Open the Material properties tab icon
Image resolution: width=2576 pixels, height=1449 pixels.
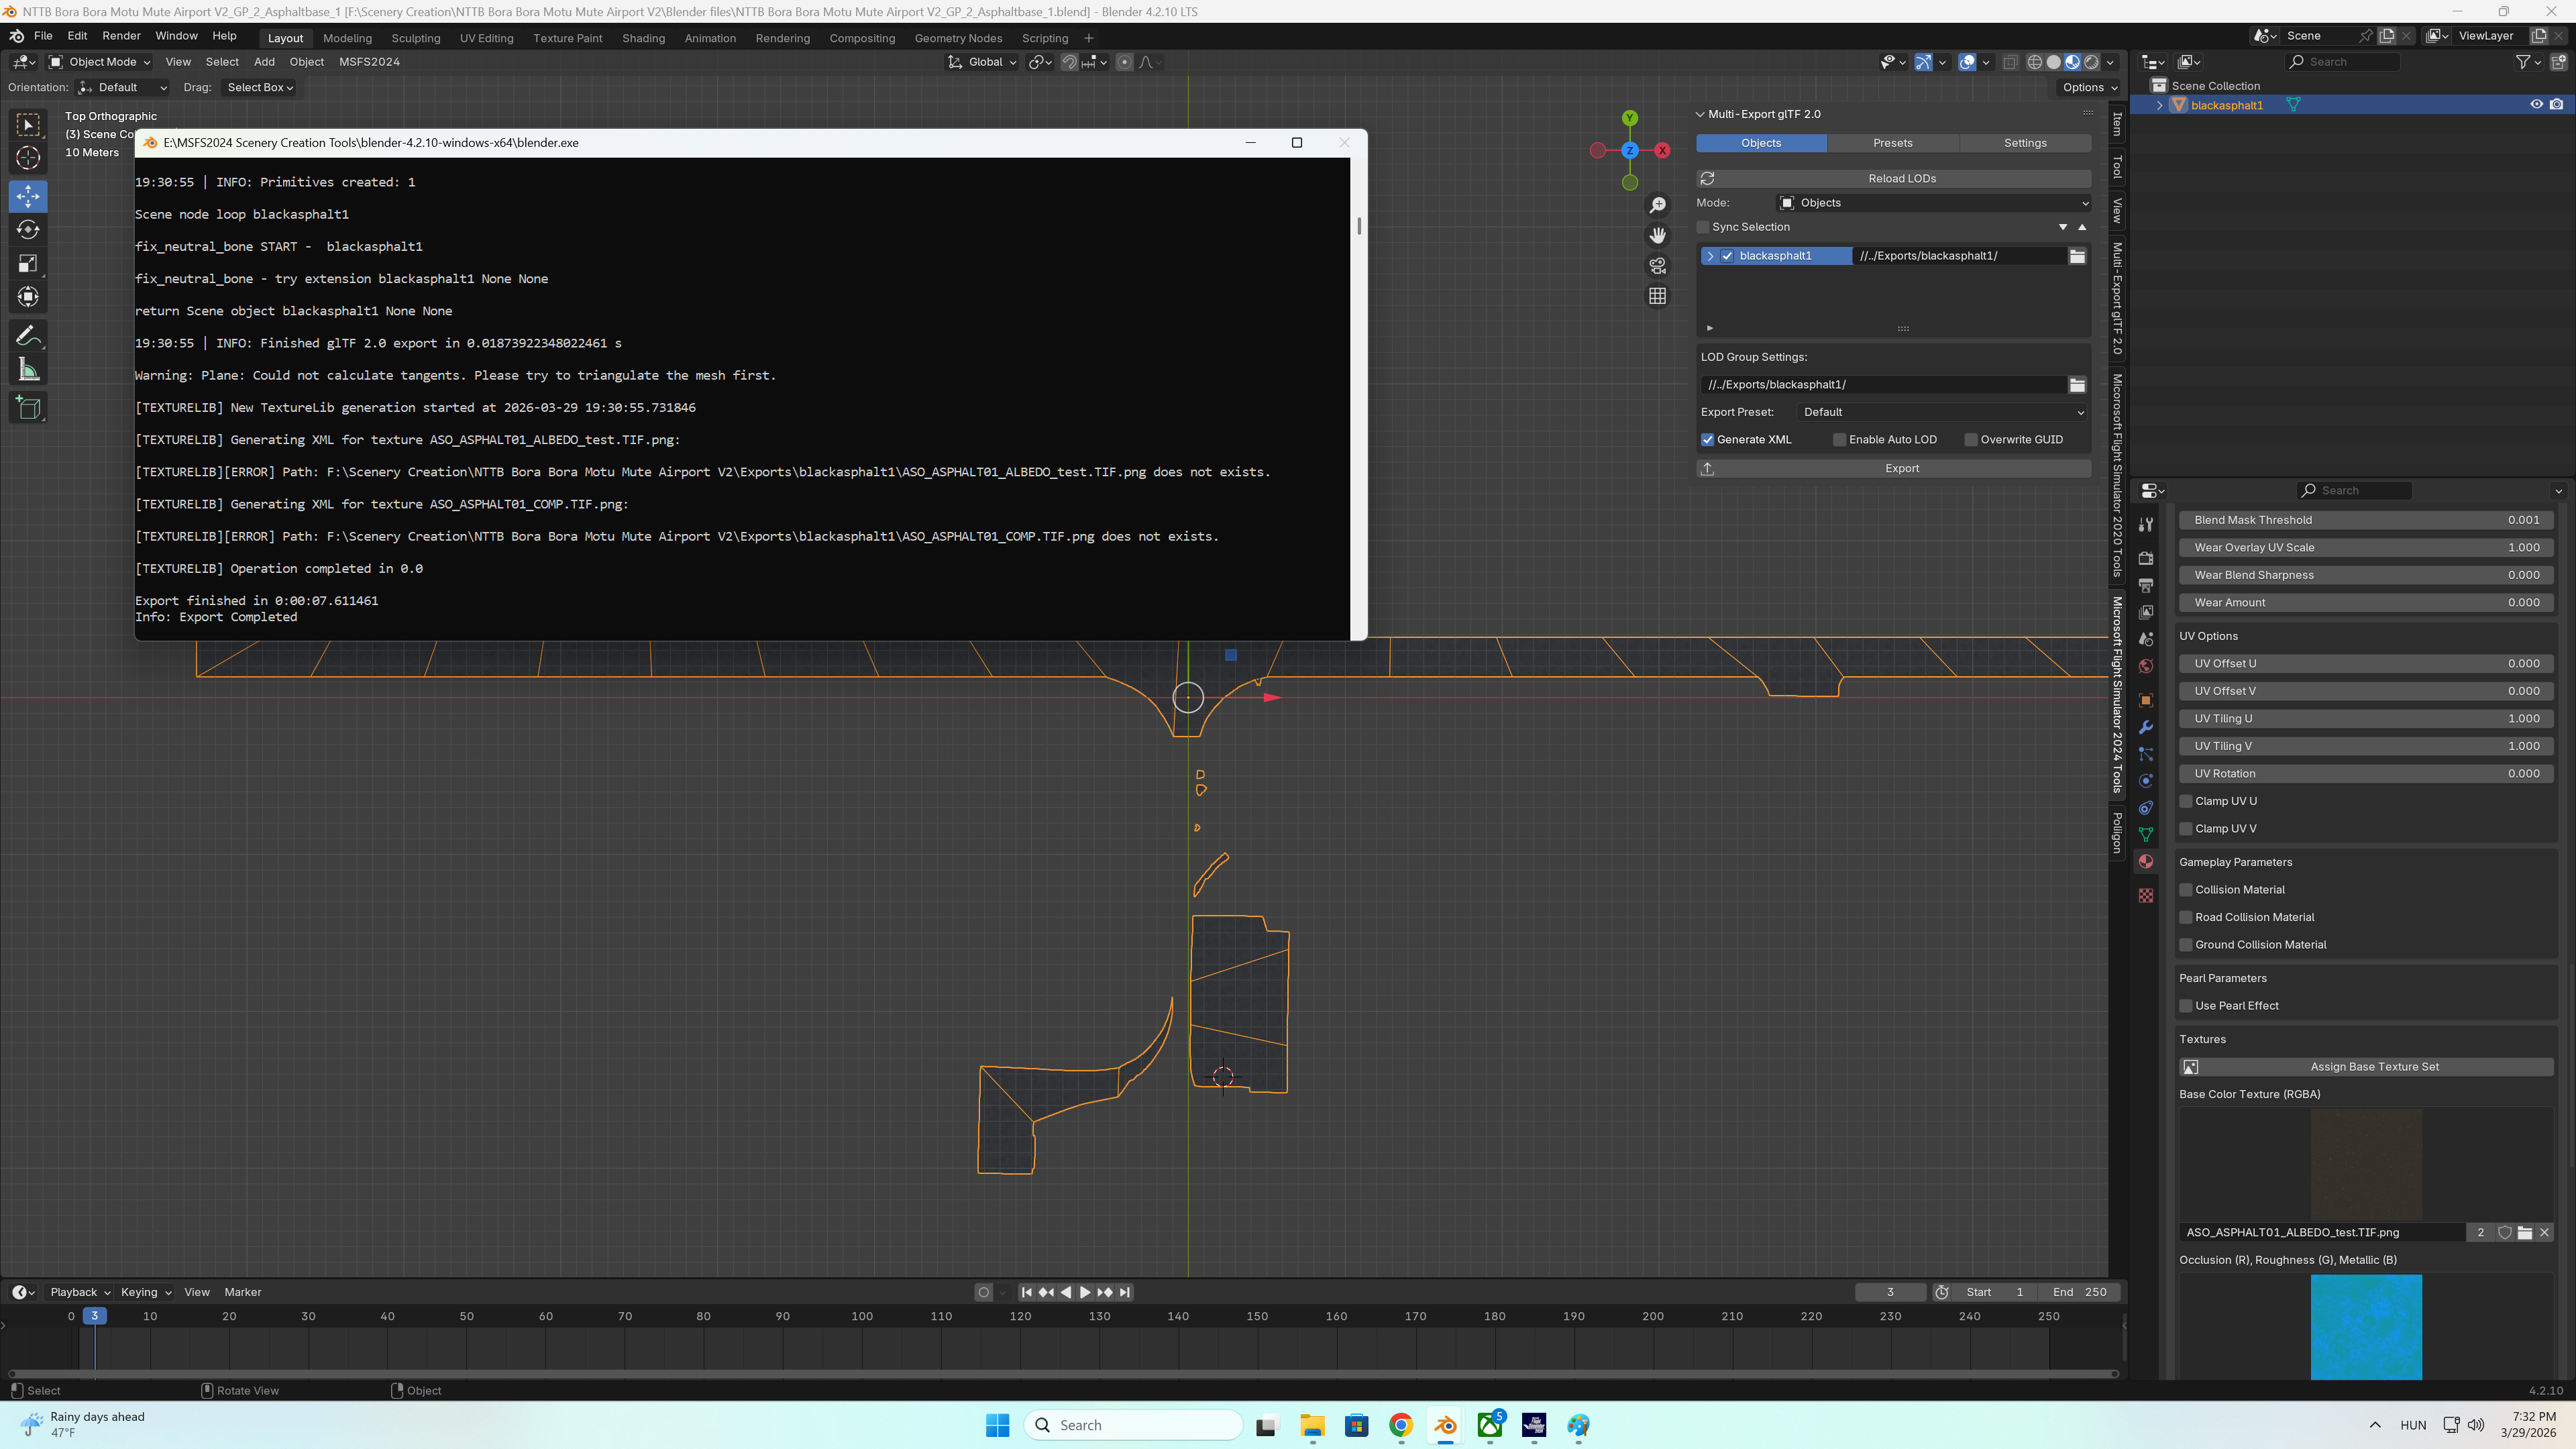(x=2145, y=862)
